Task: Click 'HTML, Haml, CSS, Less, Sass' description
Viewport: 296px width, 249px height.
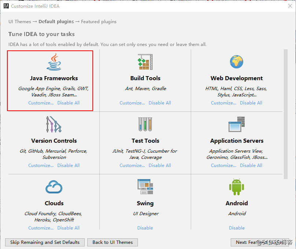Action: coord(236,88)
